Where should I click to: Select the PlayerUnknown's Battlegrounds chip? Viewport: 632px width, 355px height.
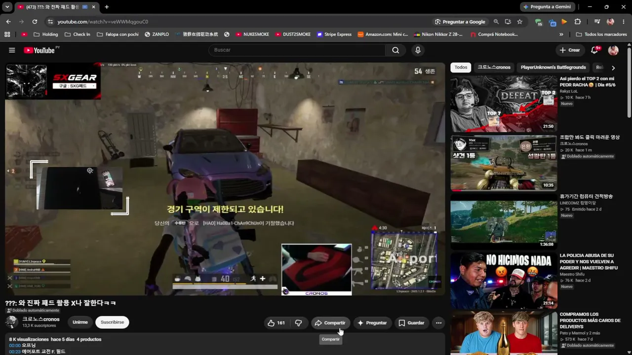pyautogui.click(x=553, y=68)
